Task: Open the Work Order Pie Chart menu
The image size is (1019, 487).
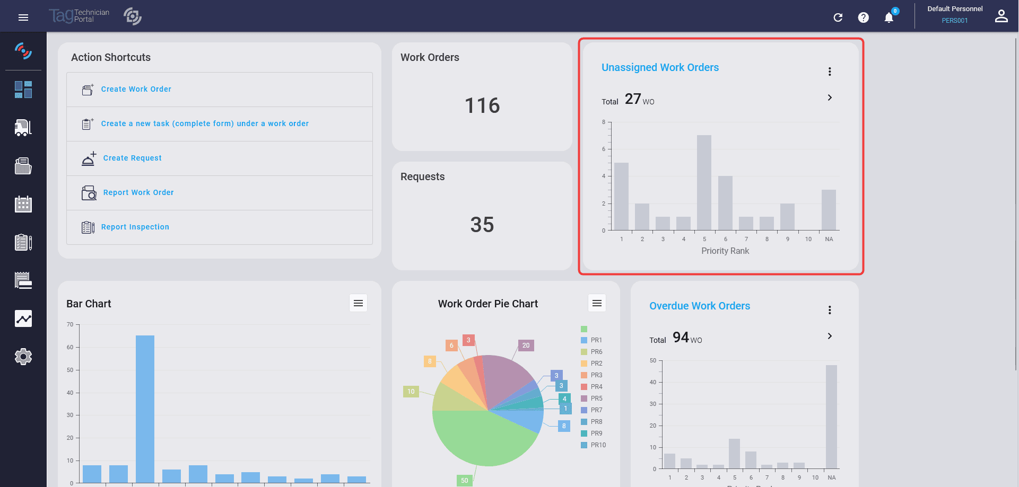Action: [x=597, y=303]
